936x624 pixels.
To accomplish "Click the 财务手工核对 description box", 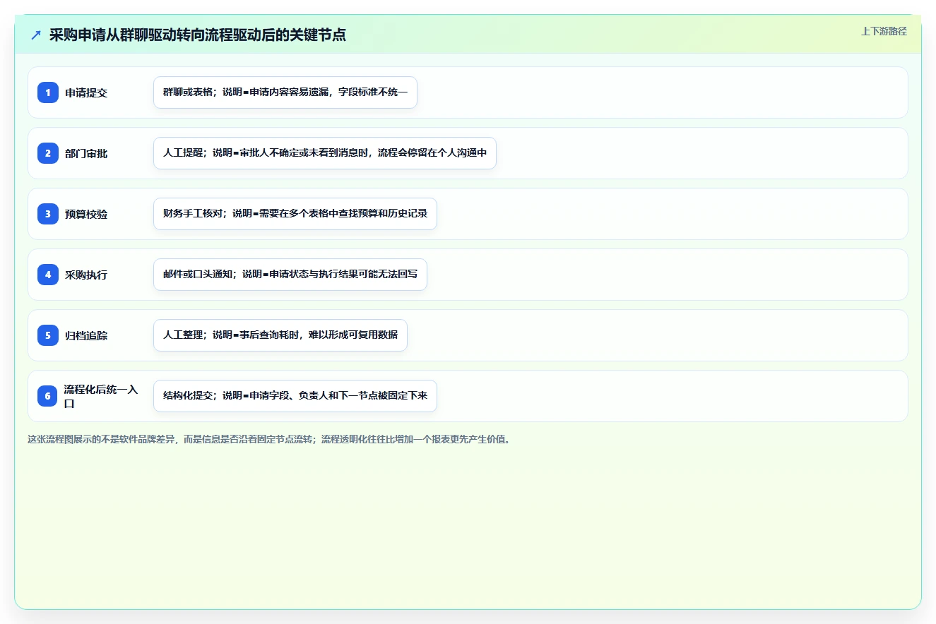I will [295, 214].
